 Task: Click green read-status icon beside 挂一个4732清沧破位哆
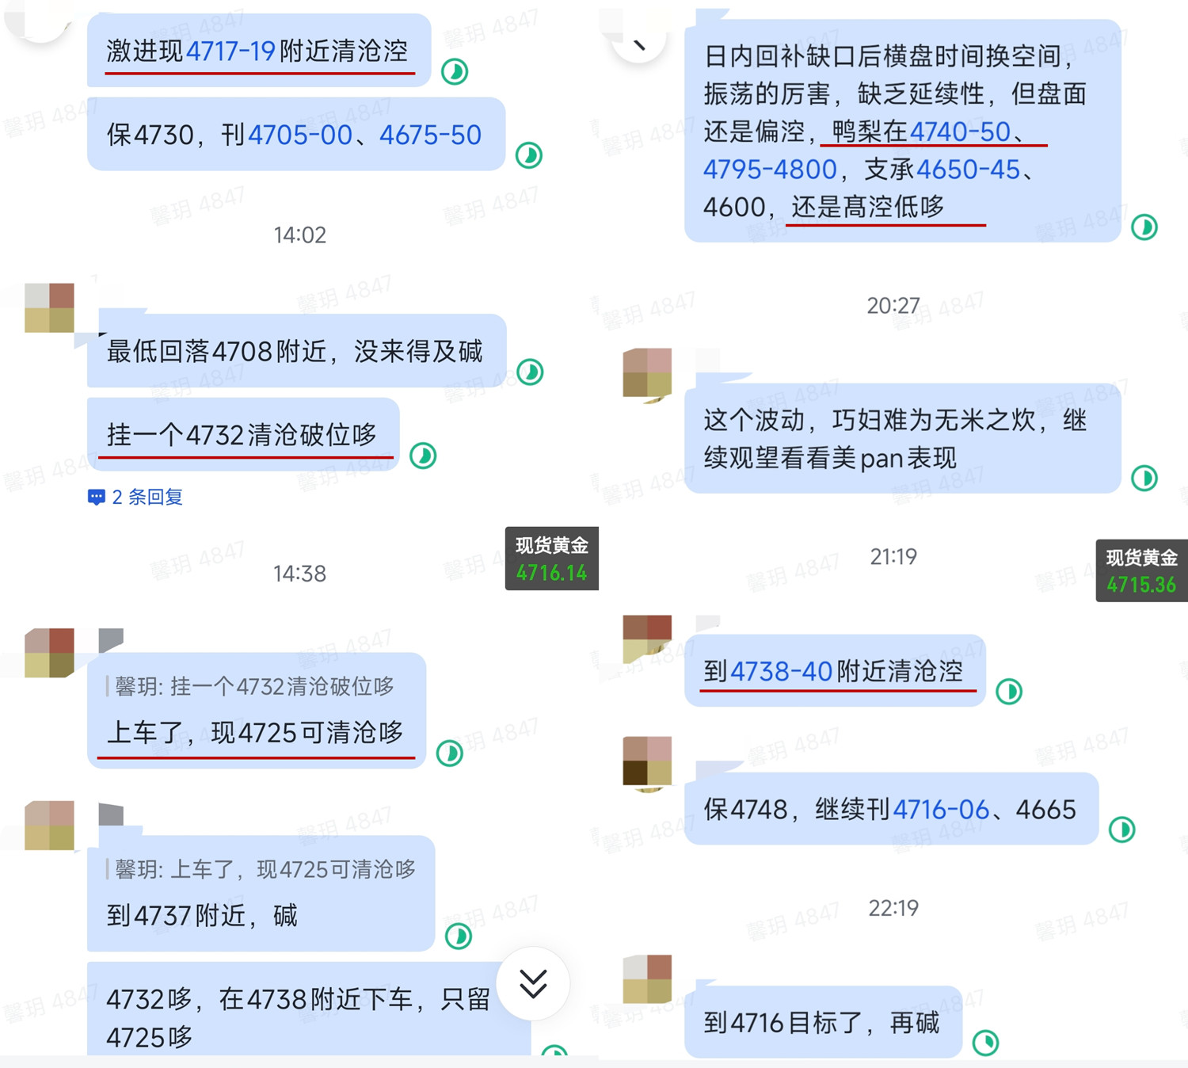pyautogui.click(x=423, y=456)
